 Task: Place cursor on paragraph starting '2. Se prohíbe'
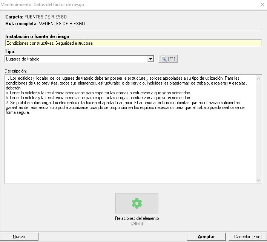tap(75, 102)
